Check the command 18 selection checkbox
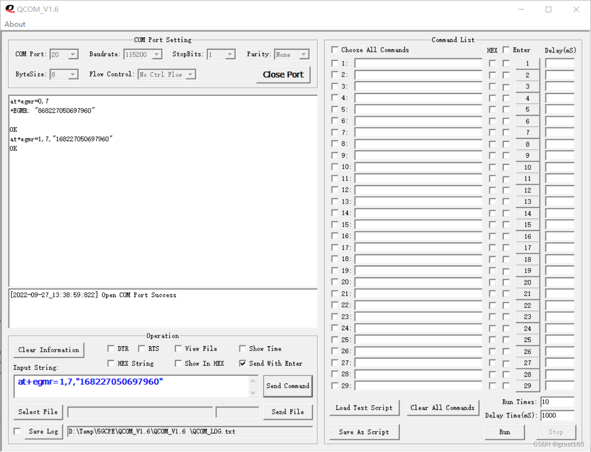Image resolution: width=591 pixels, height=452 pixels. (x=335, y=259)
